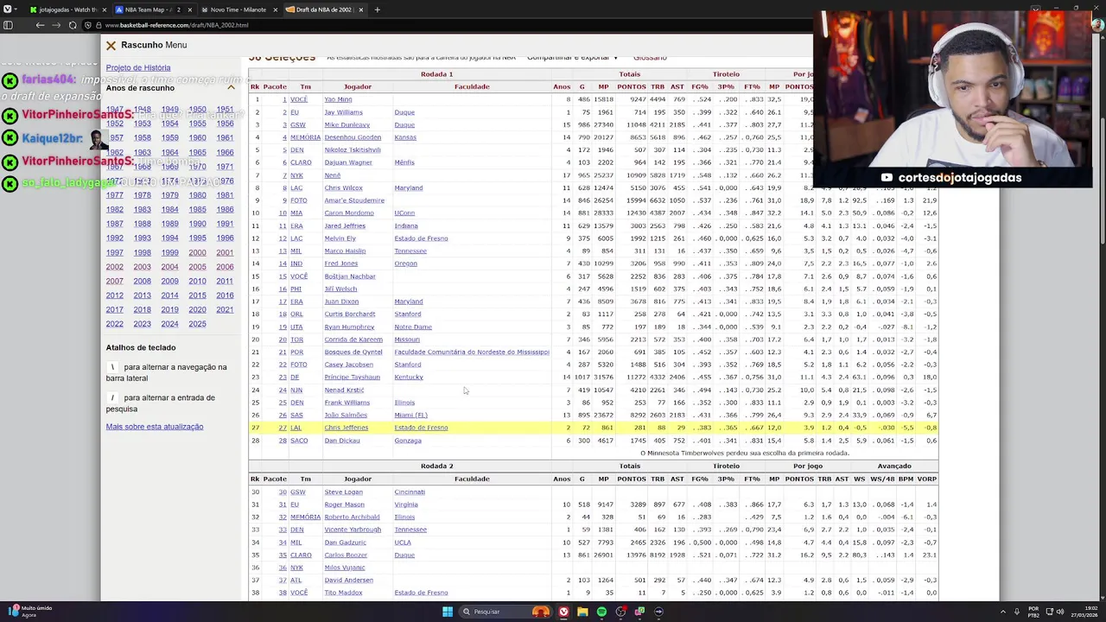Click the padlock site security icon

[x=99, y=25]
